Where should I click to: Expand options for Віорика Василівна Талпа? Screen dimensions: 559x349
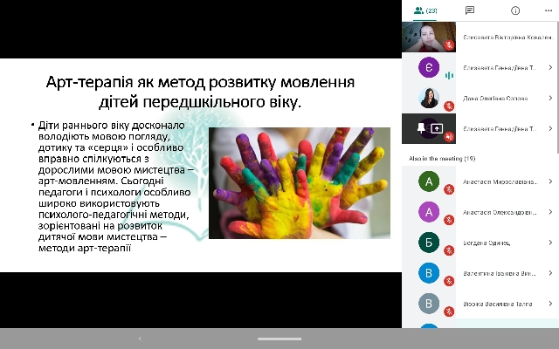550,304
